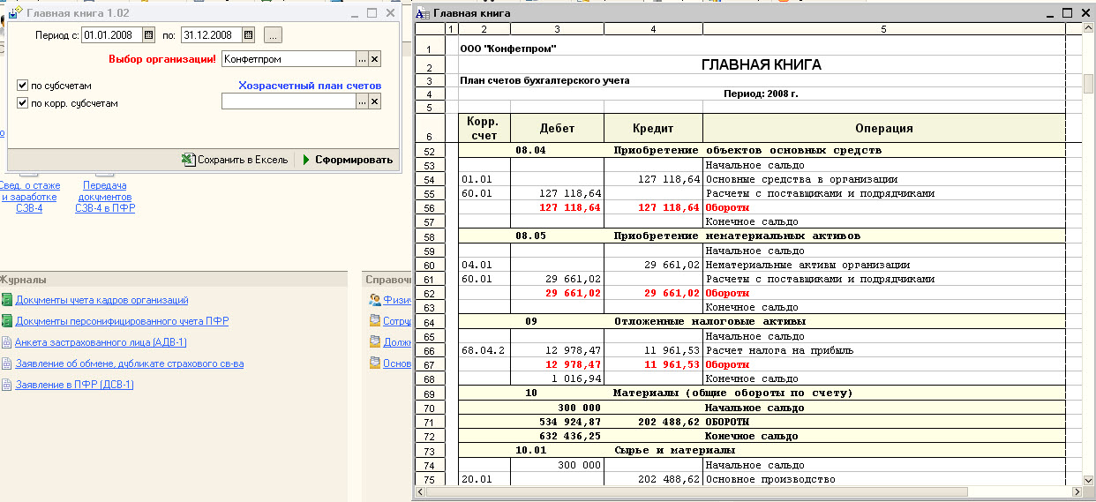Click 'Сохранить в Ексель' button
The image size is (1096, 502).
pyautogui.click(x=235, y=160)
